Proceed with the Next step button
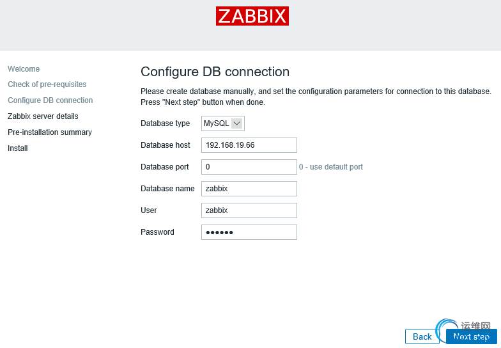The height and width of the screenshot is (348, 501). click(472, 336)
